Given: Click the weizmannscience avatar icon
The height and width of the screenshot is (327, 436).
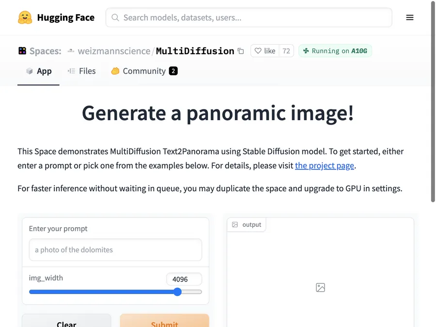Looking at the screenshot, I should [71, 51].
